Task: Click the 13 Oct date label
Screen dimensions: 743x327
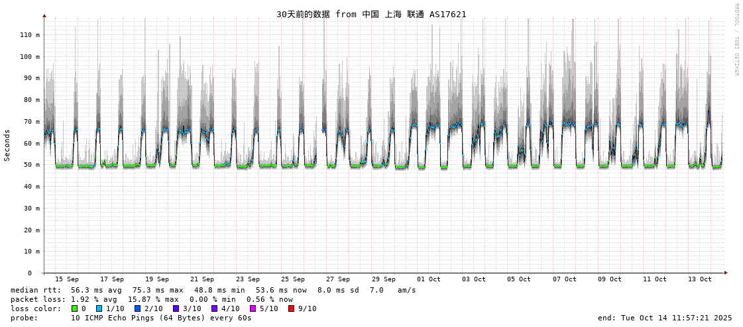Action: pyautogui.click(x=700, y=279)
